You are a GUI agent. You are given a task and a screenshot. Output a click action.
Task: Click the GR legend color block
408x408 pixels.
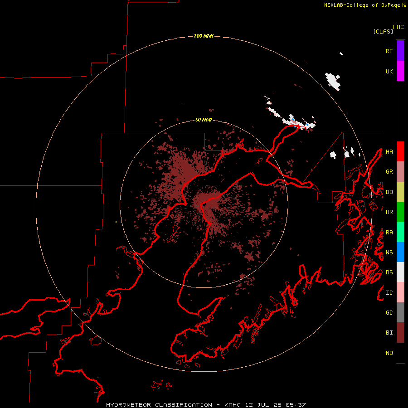click(x=400, y=172)
